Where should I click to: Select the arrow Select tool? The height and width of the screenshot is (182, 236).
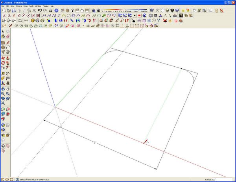pyautogui.click(x=3, y=31)
